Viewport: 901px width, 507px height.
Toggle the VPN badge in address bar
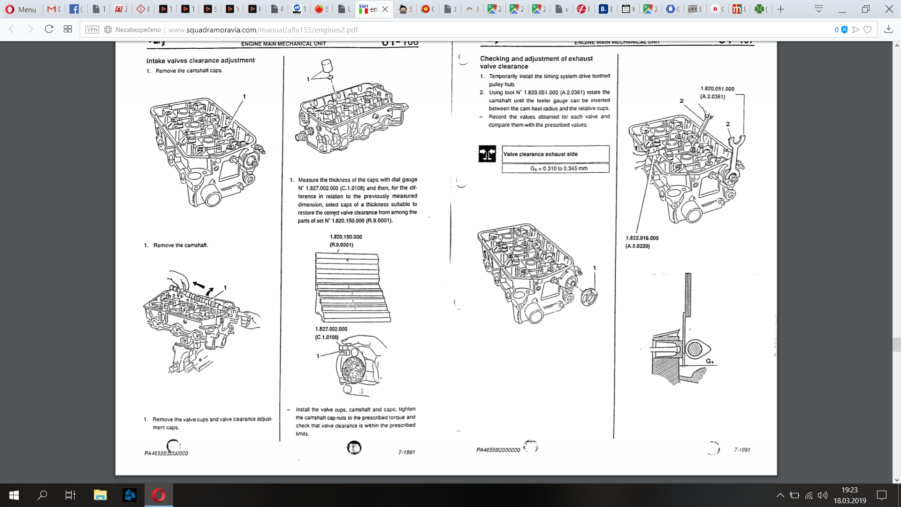pyautogui.click(x=92, y=30)
